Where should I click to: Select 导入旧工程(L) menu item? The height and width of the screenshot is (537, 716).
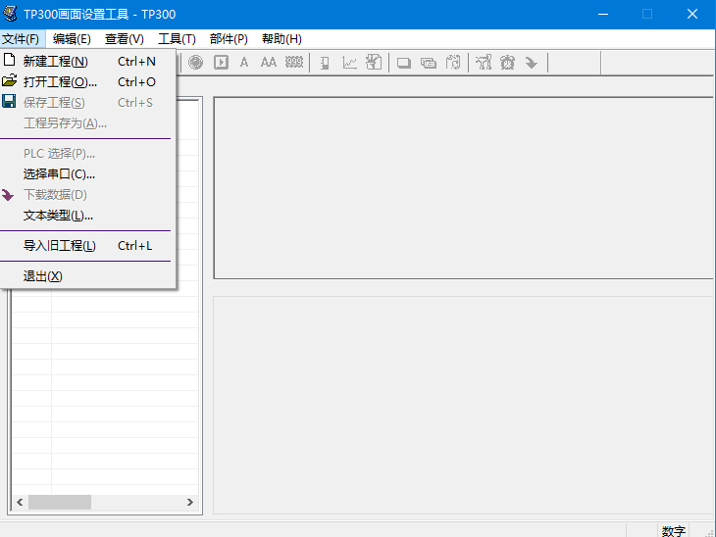[x=59, y=246]
